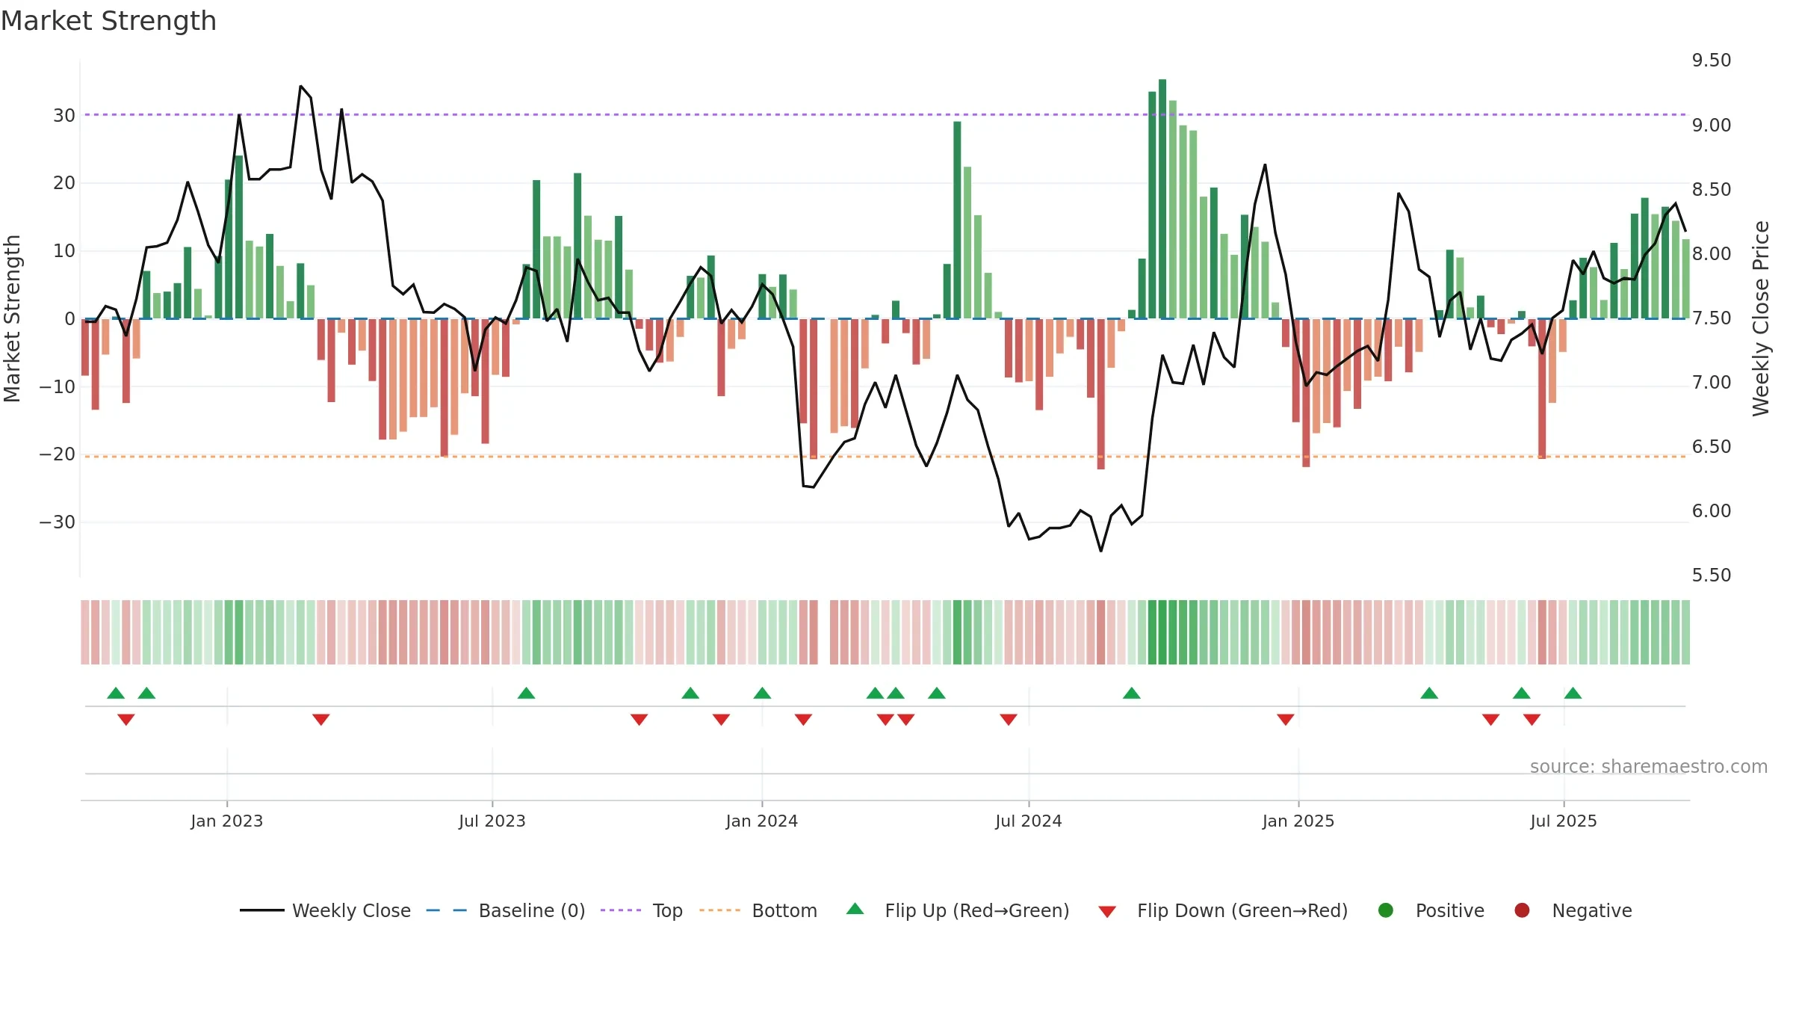Toggle the Bottom legend entry
The height and width of the screenshot is (1009, 1793).
pos(758,910)
